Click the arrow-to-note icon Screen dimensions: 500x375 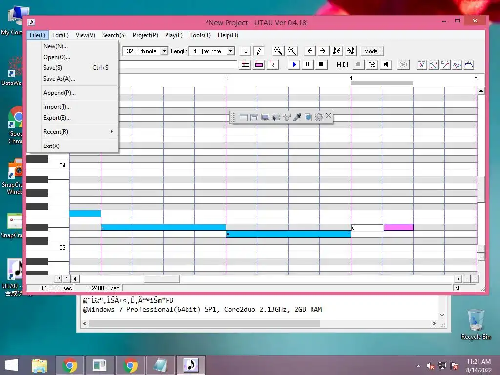pos(351,51)
